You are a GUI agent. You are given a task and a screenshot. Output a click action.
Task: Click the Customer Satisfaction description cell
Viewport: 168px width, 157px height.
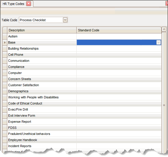(42, 85)
